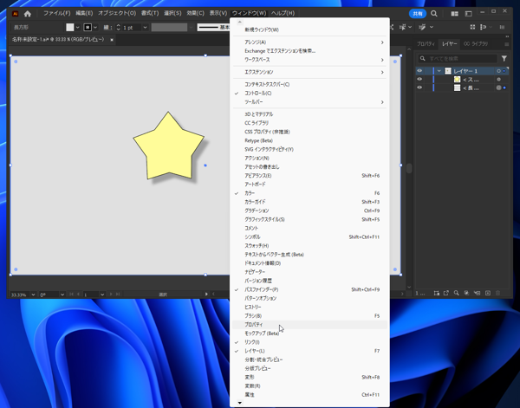Click the locate object magnifier in Layers footer
The image size is (520, 408).
pyautogui.click(x=457, y=293)
